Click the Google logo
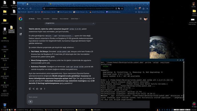 pos(21,19)
